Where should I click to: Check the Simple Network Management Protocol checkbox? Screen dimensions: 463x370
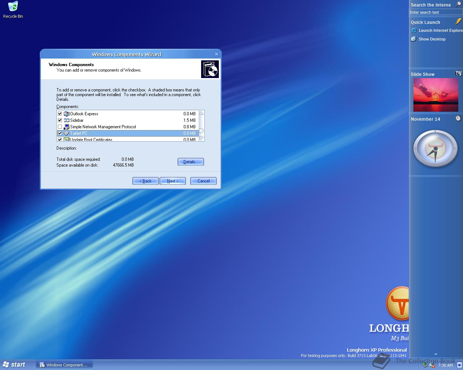60,127
